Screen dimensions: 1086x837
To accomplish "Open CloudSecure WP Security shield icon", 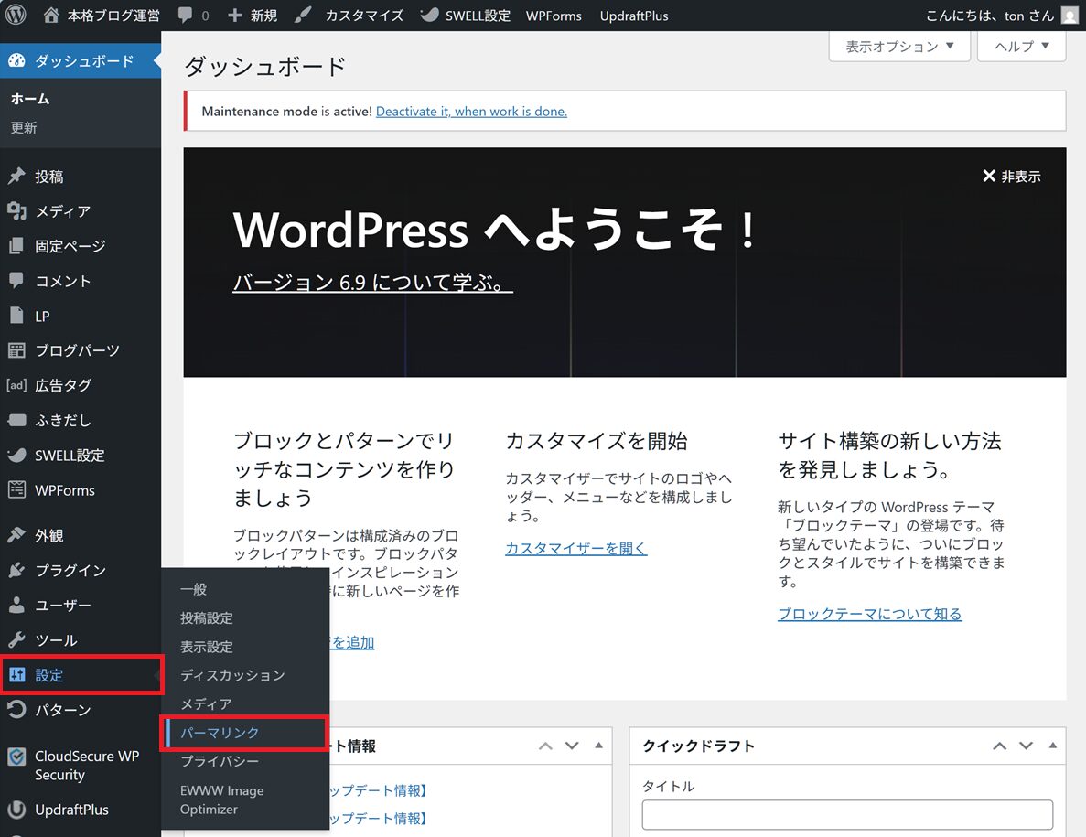I will click(16, 757).
